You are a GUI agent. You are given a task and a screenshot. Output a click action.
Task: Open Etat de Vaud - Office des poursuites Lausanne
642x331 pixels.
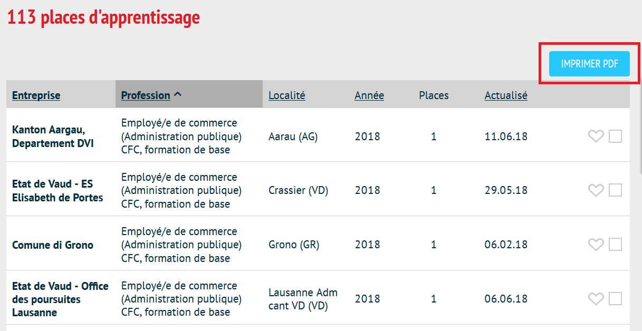(x=60, y=299)
